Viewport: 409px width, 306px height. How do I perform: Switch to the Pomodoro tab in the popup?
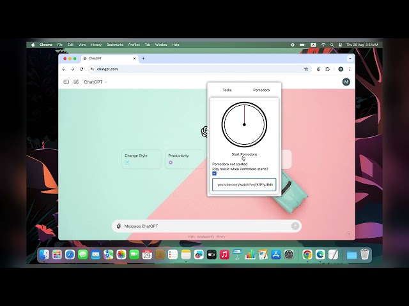(261, 90)
